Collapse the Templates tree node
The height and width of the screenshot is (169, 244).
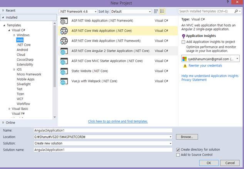point(4,25)
